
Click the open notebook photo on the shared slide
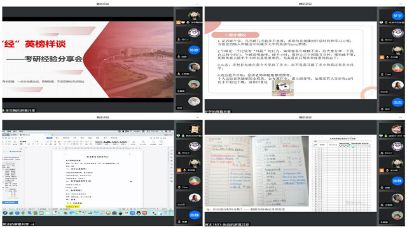coord(257,171)
